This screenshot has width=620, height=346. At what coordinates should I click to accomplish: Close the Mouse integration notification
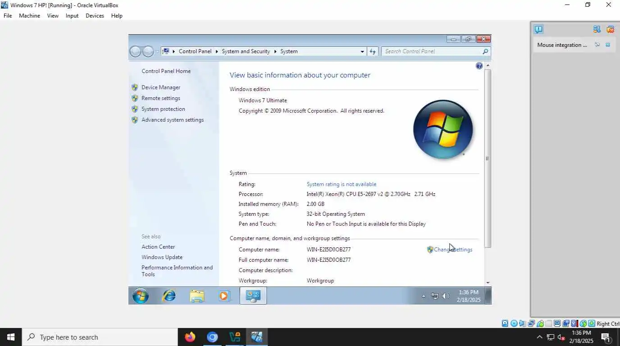tap(608, 45)
